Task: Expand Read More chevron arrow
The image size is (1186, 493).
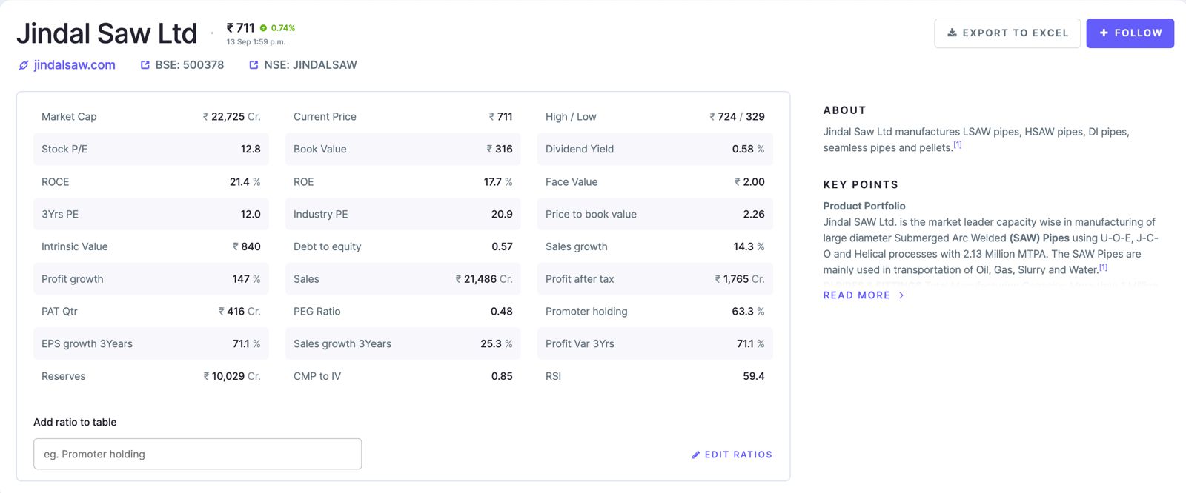Action: [901, 295]
